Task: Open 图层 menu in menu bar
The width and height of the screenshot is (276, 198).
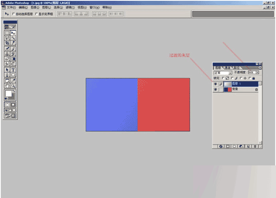Action: [47, 8]
